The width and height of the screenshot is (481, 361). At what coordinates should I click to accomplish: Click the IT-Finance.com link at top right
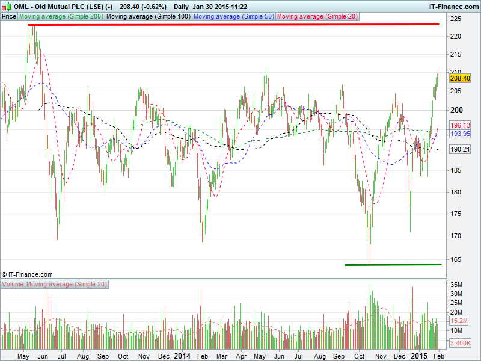[454, 7]
